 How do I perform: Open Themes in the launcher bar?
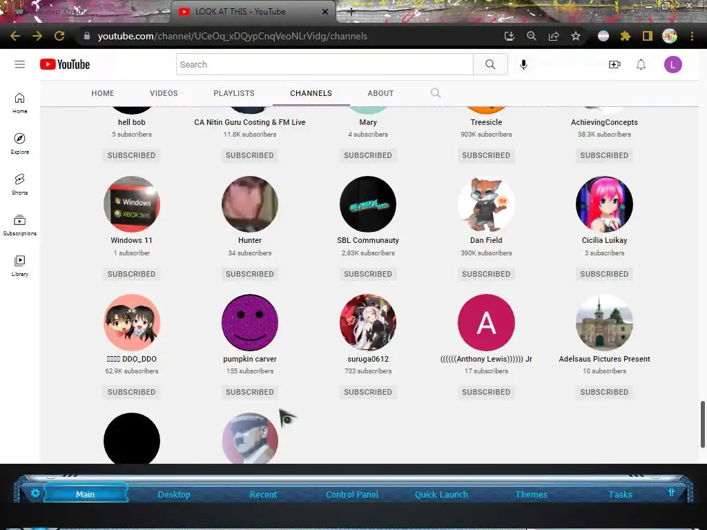(x=531, y=494)
